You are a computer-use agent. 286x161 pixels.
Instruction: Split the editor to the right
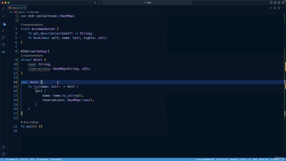[x=279, y=8]
